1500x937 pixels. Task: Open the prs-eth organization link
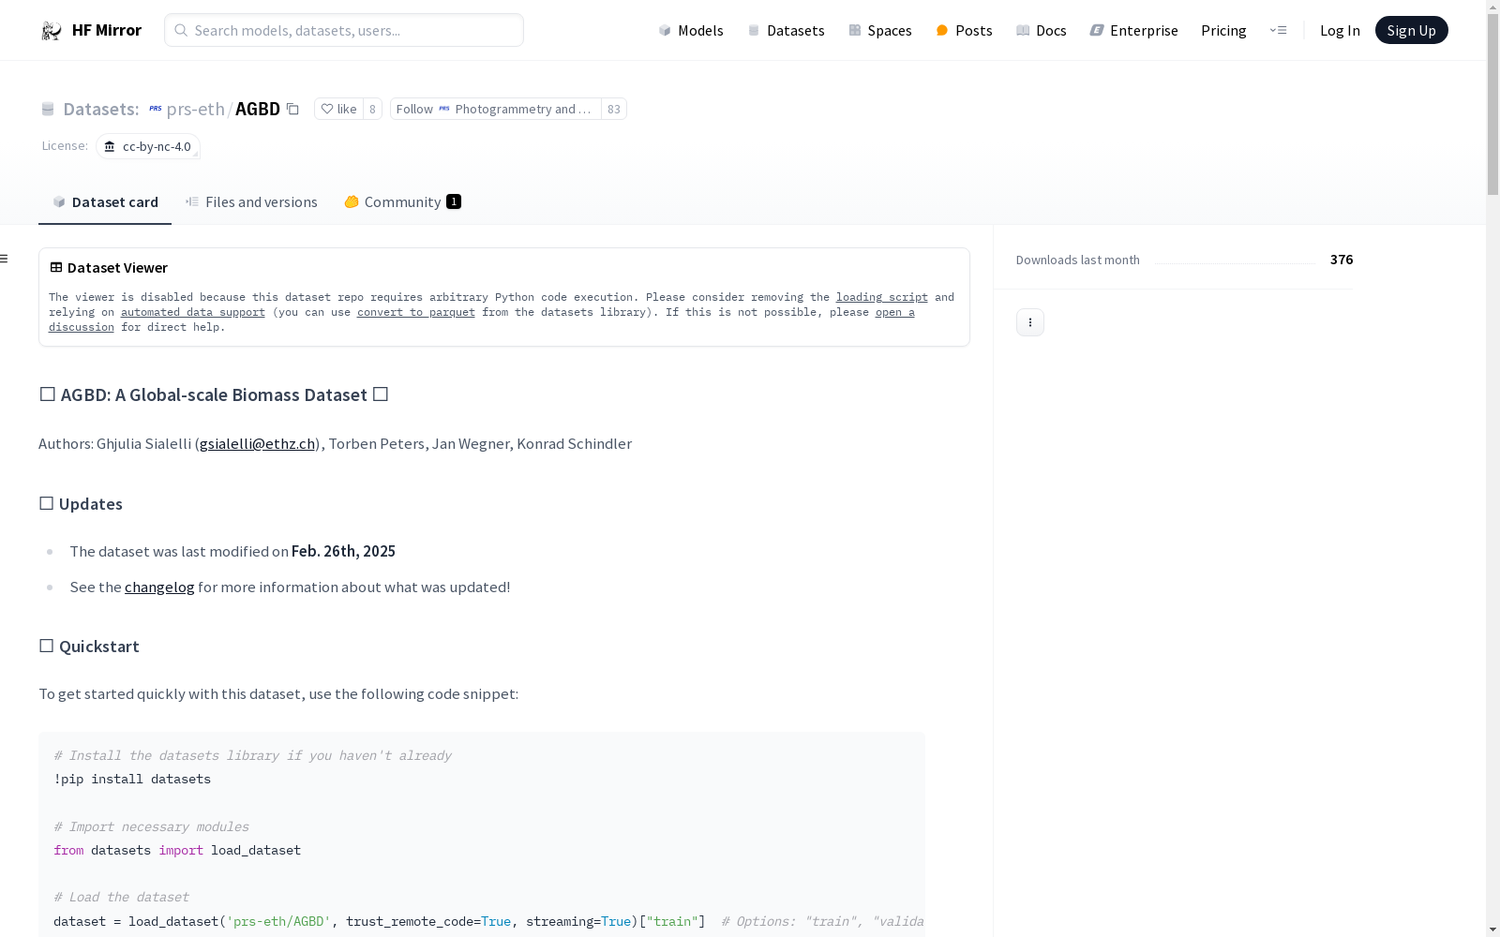(195, 109)
